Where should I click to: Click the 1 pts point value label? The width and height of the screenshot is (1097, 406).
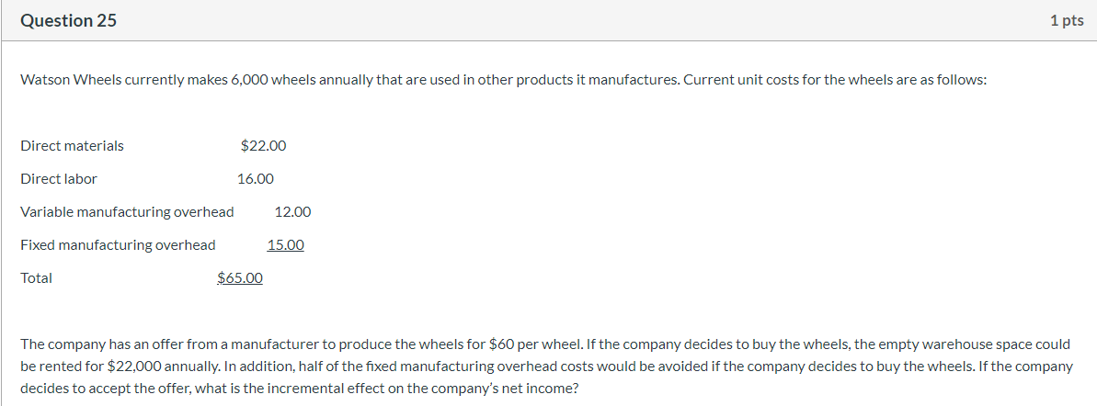coord(1067,21)
